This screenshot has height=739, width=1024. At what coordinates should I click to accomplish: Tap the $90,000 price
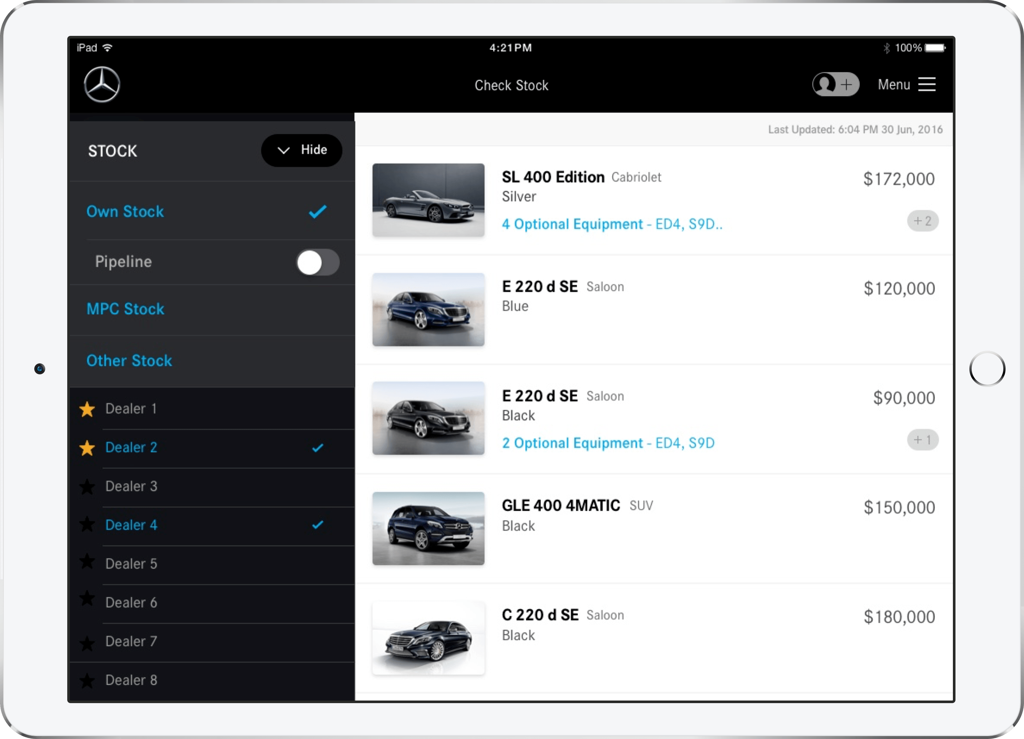(x=904, y=398)
